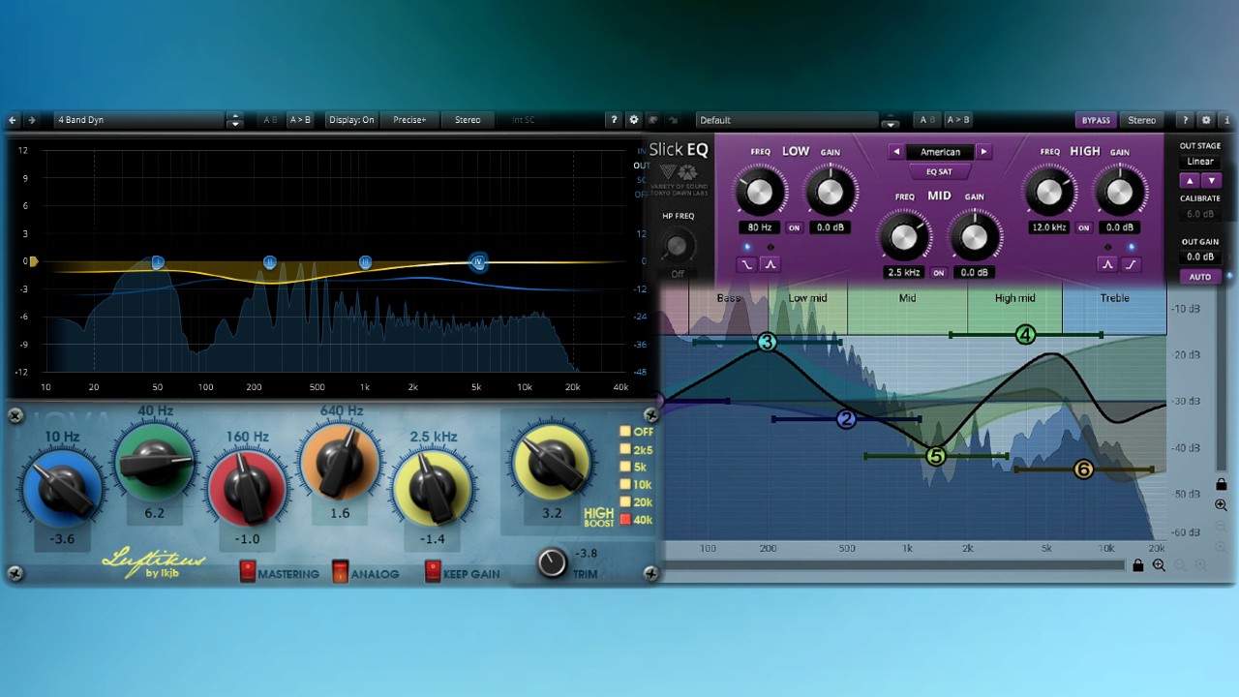Screen dimensions: 1239x697
Task: Click the yellow threshold marker at 0 dB
Action: [x=34, y=261]
